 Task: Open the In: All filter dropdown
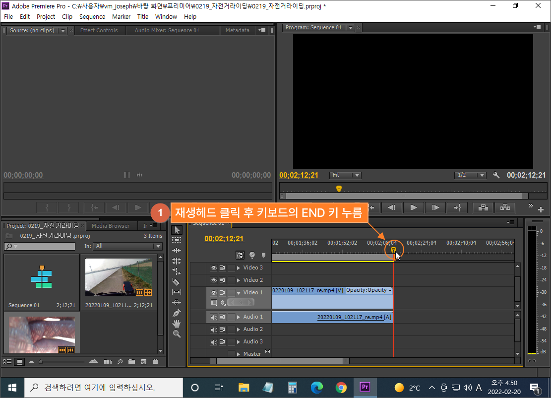pos(127,246)
